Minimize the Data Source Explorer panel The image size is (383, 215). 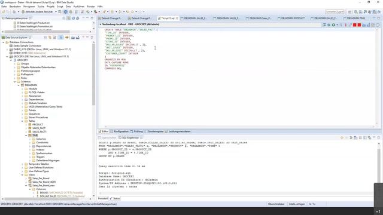click(x=87, y=37)
